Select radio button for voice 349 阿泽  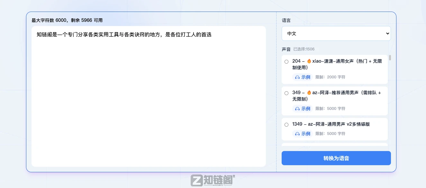tap(286, 93)
